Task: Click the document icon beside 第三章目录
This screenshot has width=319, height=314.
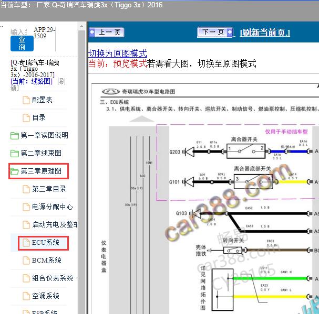Action: point(26,189)
